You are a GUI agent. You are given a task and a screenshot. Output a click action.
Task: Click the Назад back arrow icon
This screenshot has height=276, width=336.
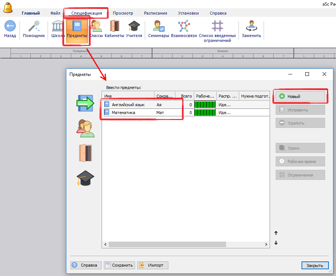10,27
